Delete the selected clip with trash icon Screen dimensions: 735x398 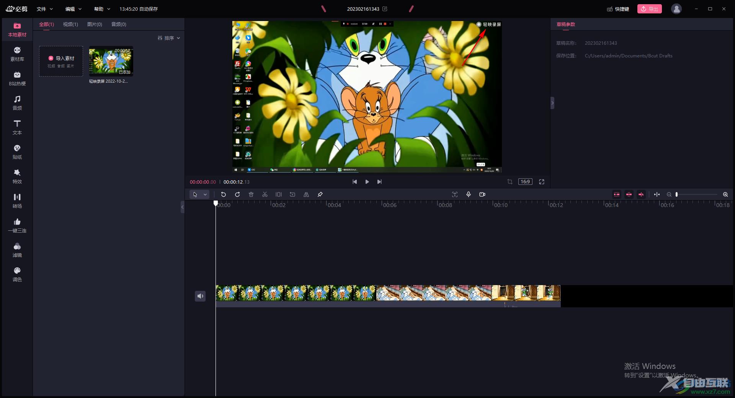coord(251,194)
